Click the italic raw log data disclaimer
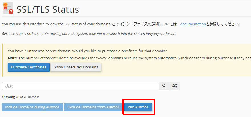 [x=89, y=34]
